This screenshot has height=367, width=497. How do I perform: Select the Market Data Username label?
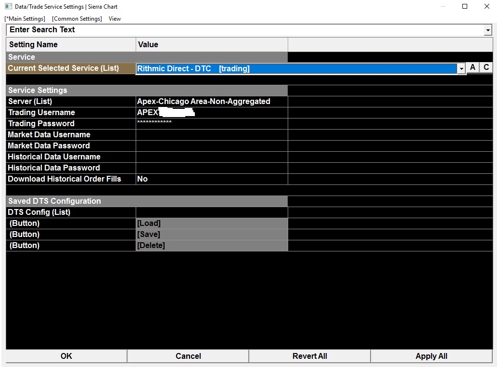[71, 135]
